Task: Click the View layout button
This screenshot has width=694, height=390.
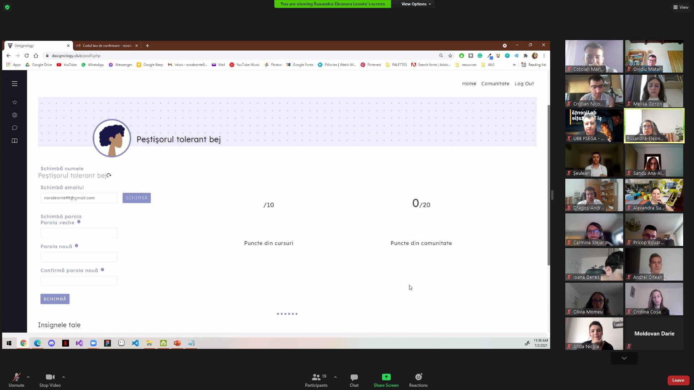Action: tap(681, 7)
